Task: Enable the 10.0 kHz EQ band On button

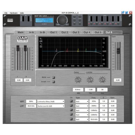Action: (x=71, y=119)
